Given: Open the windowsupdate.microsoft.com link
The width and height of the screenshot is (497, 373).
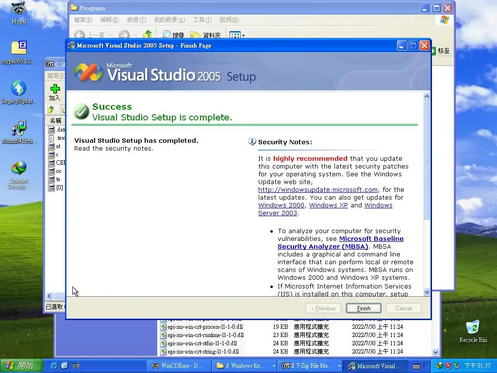Looking at the screenshot, I should pyautogui.click(x=318, y=190).
